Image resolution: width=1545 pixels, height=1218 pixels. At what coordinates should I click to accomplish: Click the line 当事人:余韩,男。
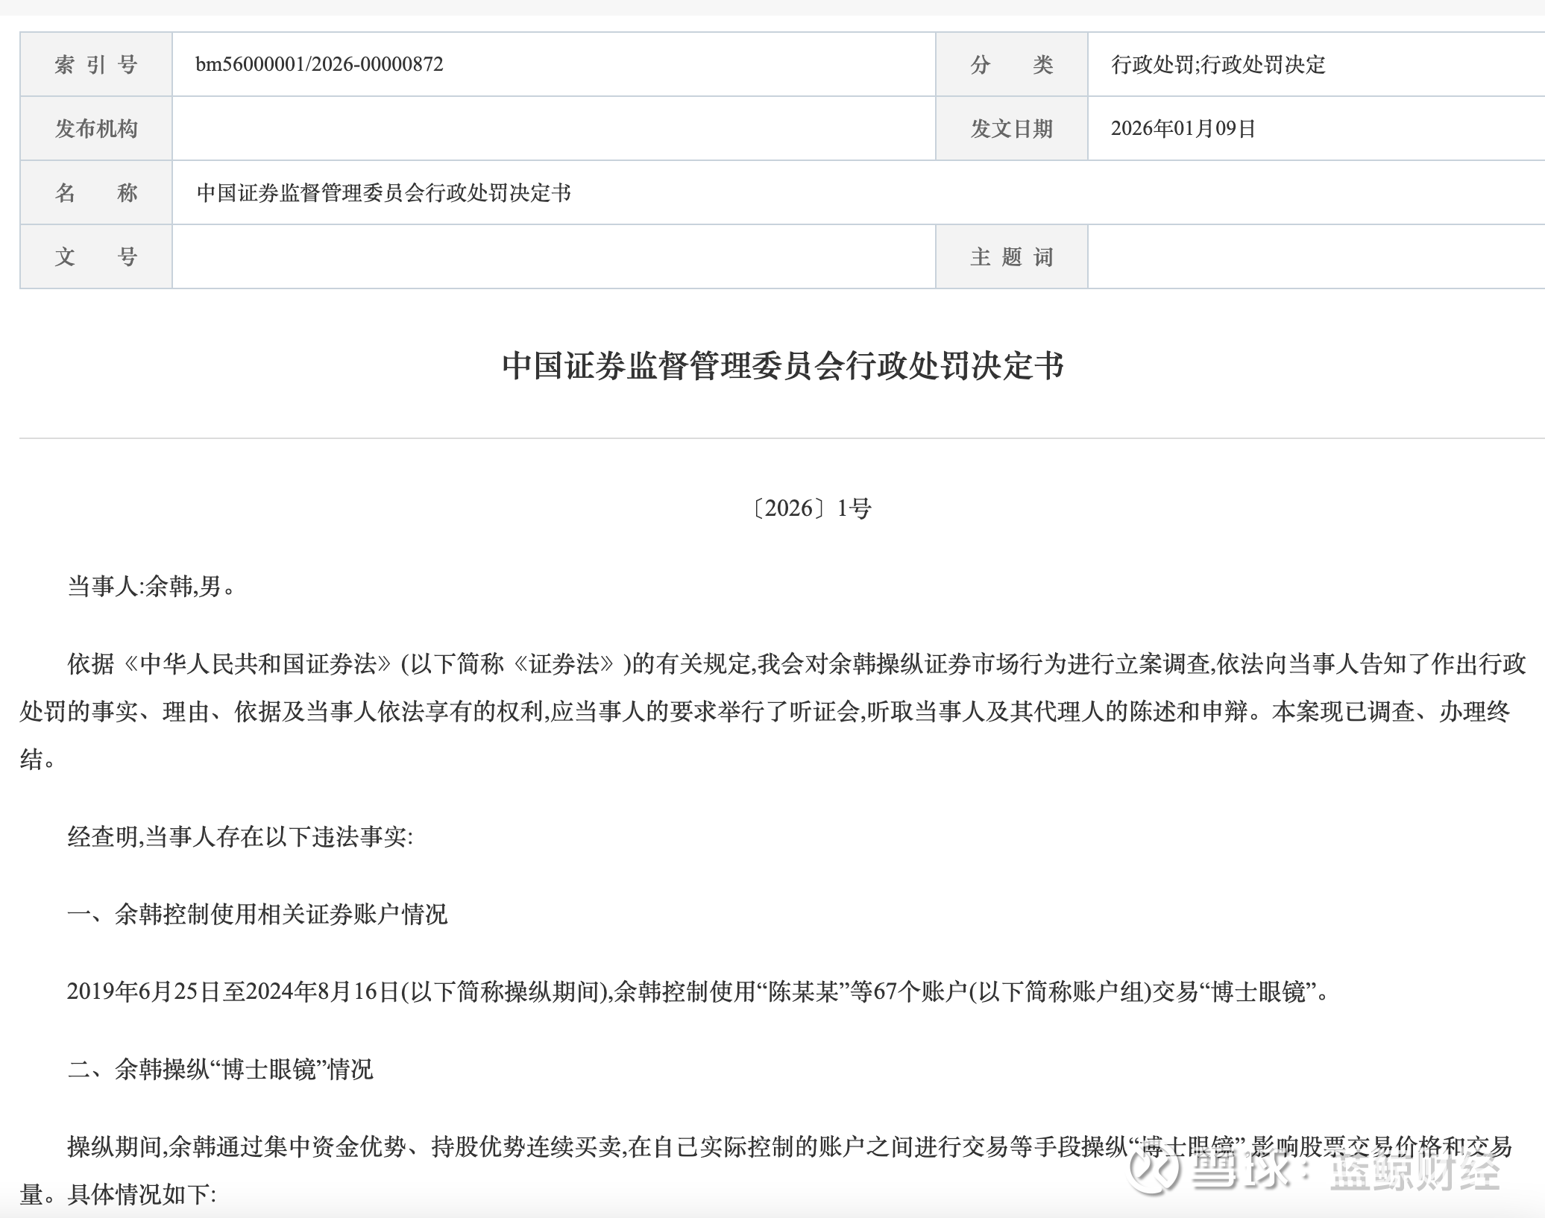pyautogui.click(x=152, y=587)
